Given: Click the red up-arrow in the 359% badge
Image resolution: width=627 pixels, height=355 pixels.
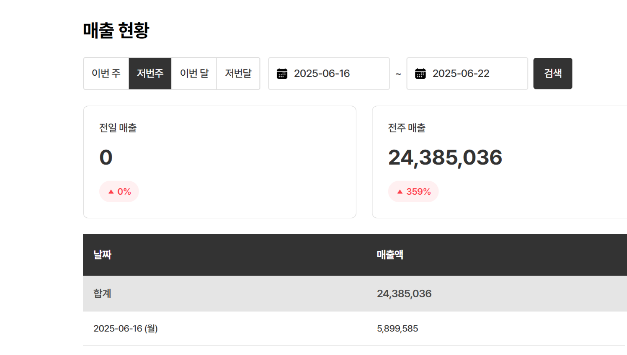Looking at the screenshot, I should (x=400, y=192).
